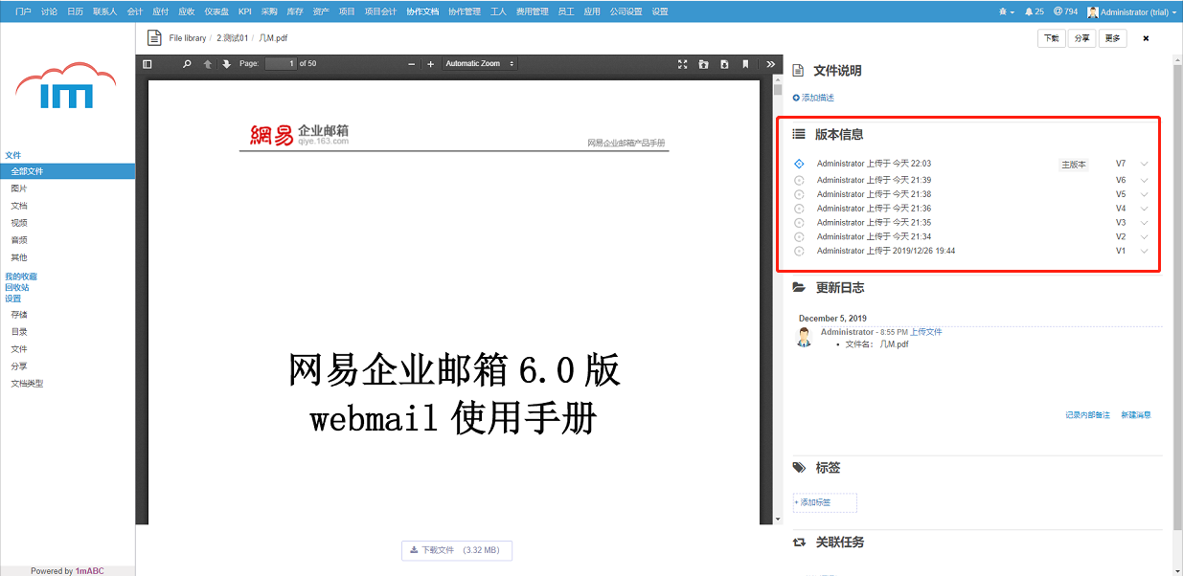
Task: Click the 上传文件 log link
Action: [926, 332]
